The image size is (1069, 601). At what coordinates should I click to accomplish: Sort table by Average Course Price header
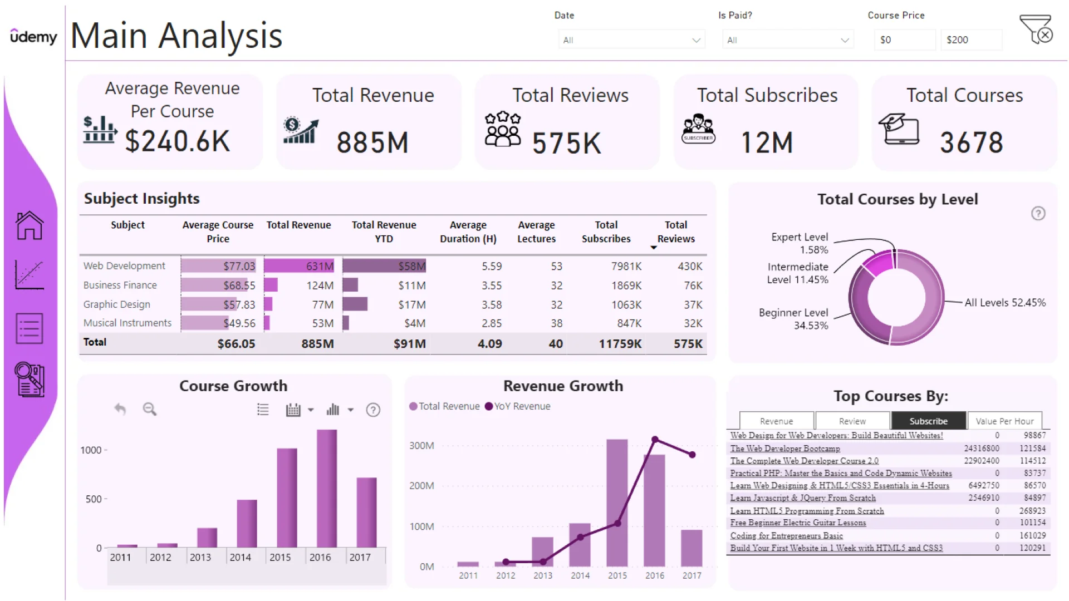(x=218, y=231)
